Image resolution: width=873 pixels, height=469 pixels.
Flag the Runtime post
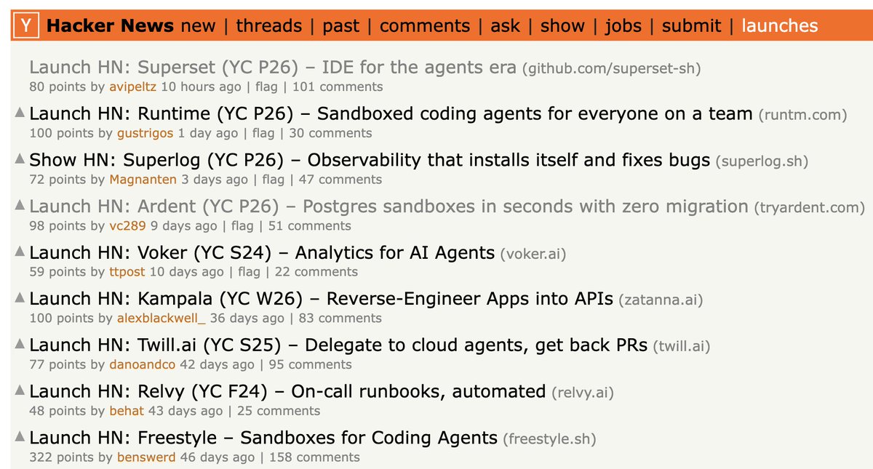[263, 133]
